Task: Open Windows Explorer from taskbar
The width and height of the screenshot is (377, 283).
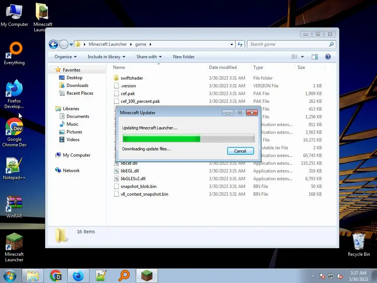Action: [x=33, y=276]
